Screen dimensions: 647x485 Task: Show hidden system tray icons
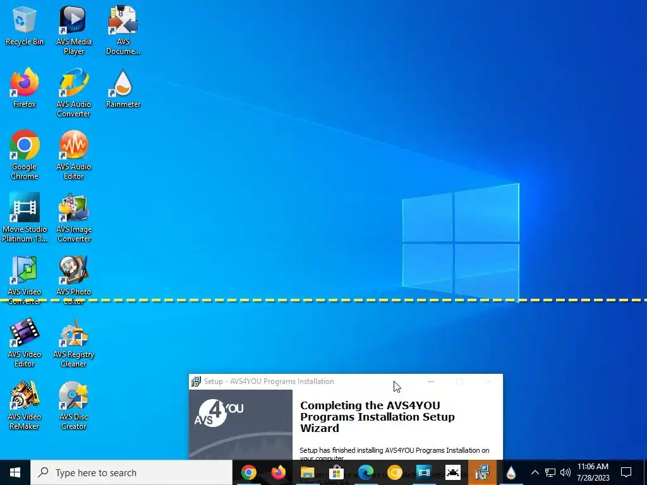tap(535, 472)
